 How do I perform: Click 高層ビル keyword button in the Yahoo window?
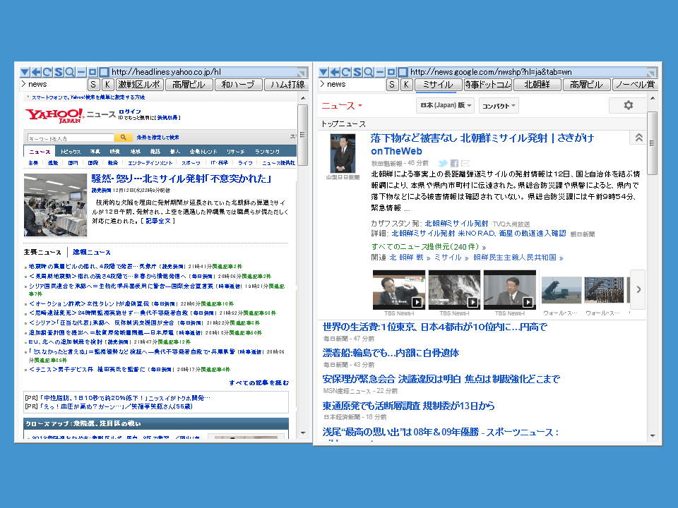189,84
